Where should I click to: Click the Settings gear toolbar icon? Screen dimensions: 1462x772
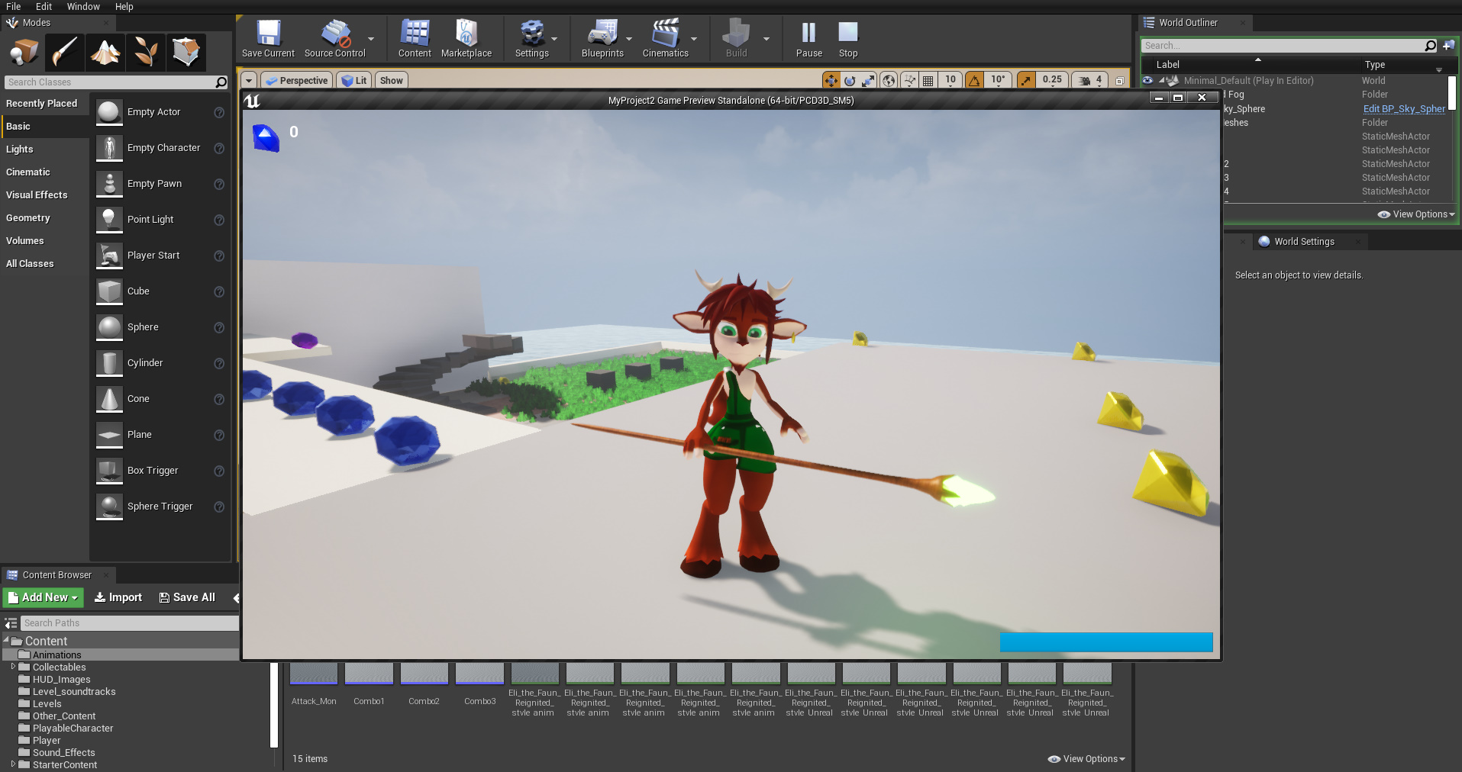(532, 34)
